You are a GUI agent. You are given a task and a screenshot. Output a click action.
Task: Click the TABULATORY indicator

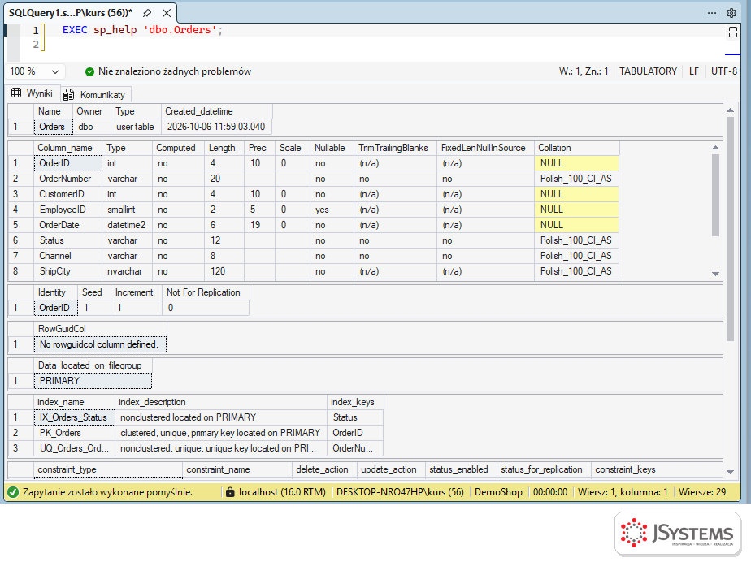pos(648,71)
